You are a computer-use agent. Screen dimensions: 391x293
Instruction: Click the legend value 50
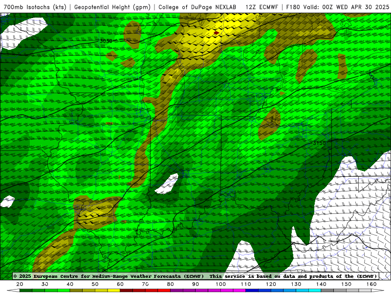coord(95,284)
